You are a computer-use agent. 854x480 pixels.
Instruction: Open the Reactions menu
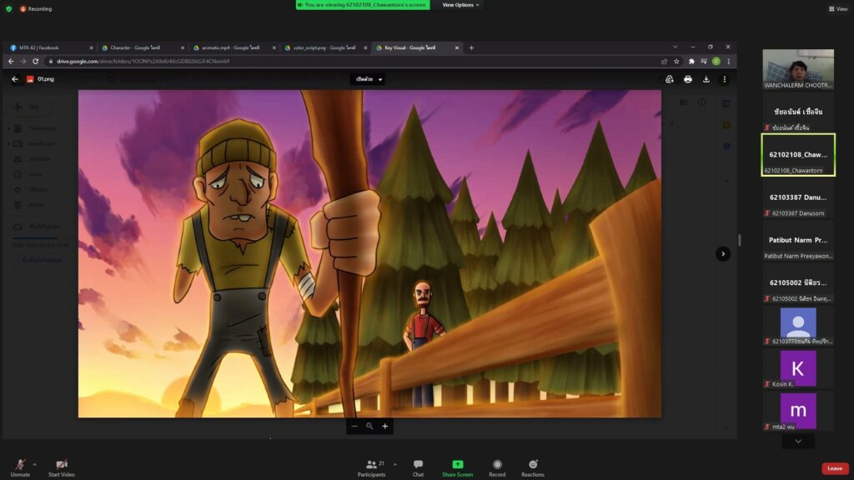click(532, 465)
